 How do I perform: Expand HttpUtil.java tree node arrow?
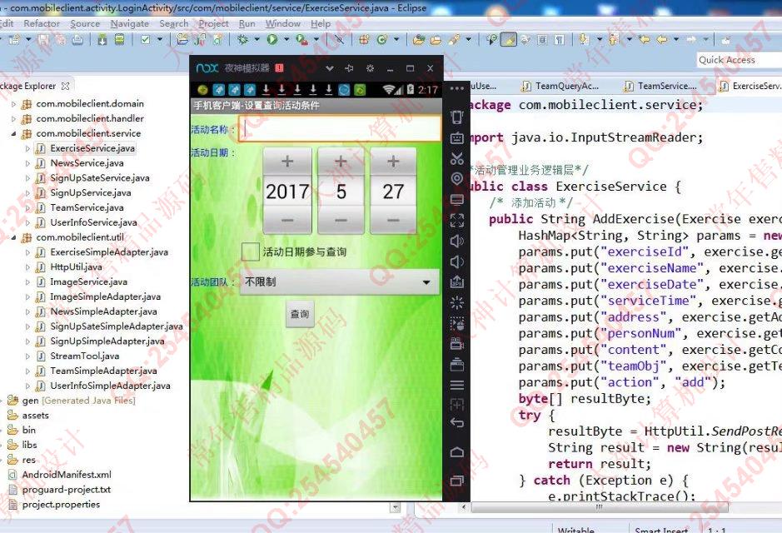[x=28, y=267]
